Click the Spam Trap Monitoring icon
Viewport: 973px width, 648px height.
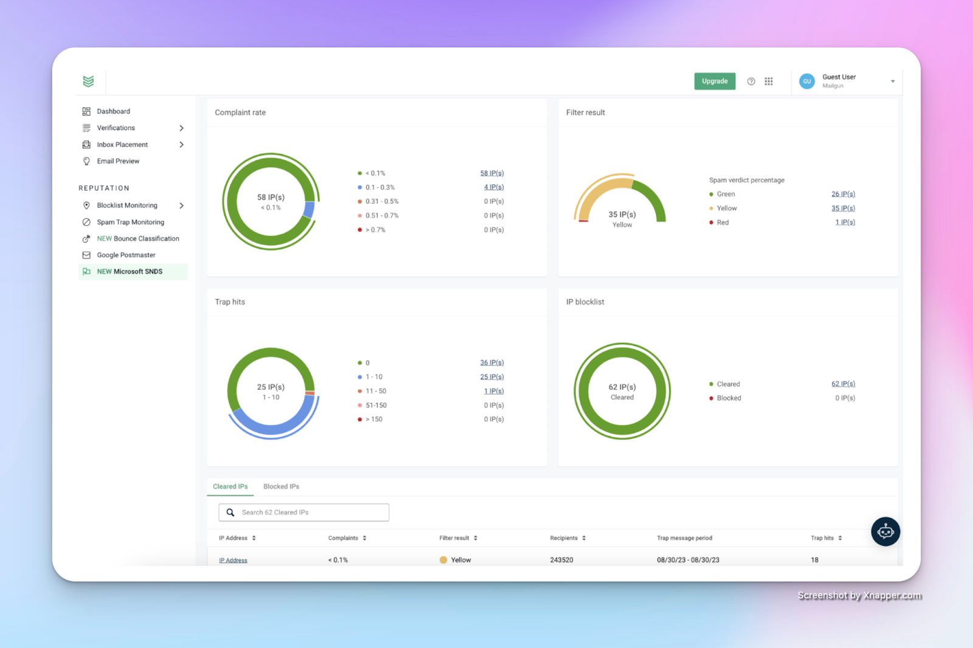click(86, 222)
